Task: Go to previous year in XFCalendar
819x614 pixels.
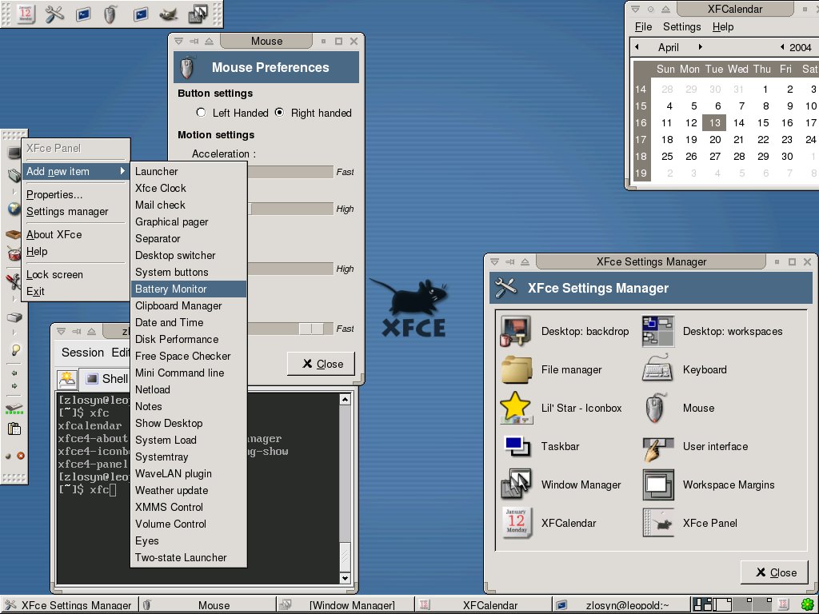Action: (782, 47)
